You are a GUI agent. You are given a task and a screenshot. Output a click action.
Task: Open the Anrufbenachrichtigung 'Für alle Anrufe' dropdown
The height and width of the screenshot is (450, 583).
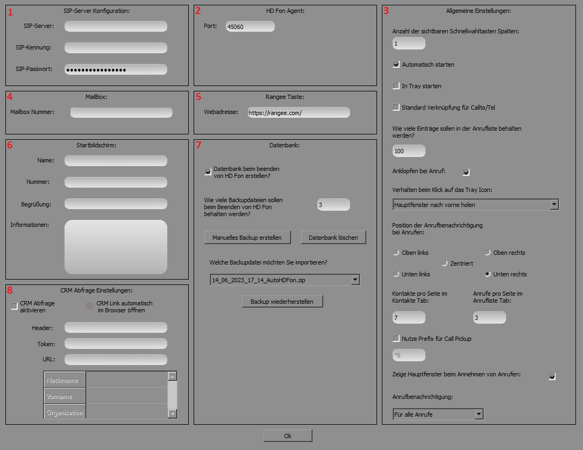pos(479,415)
